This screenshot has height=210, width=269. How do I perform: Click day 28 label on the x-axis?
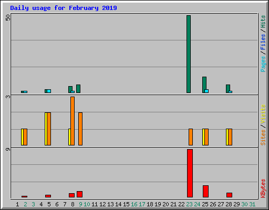(x=229, y=204)
